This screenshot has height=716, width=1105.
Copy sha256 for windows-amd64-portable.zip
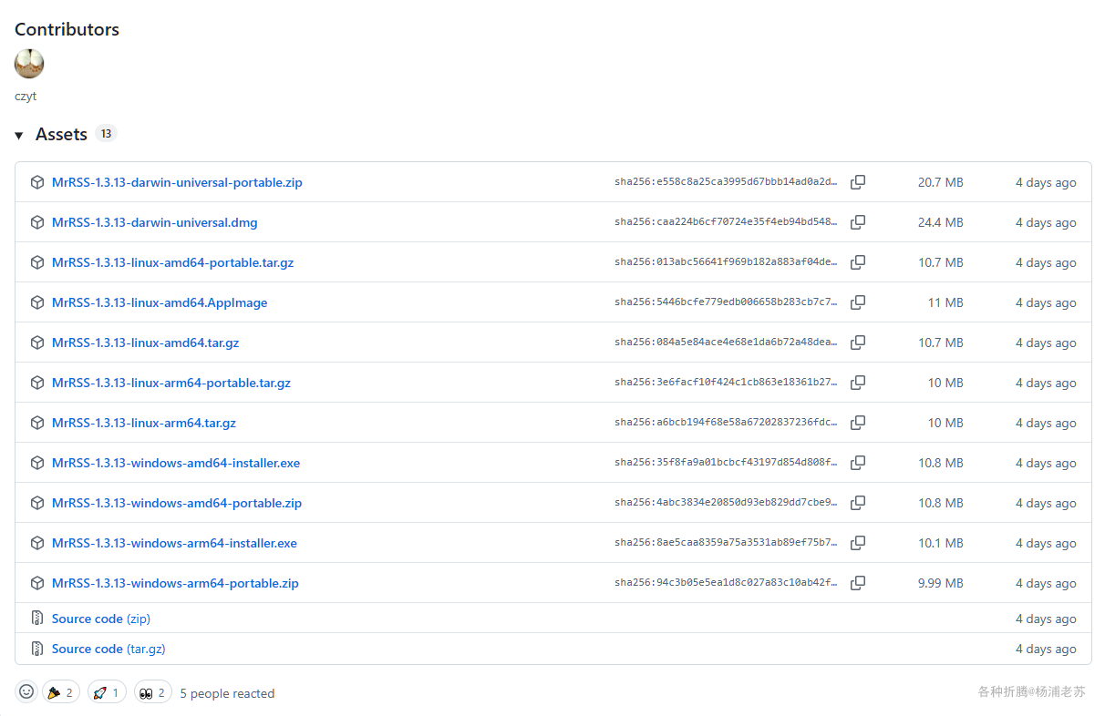(858, 503)
